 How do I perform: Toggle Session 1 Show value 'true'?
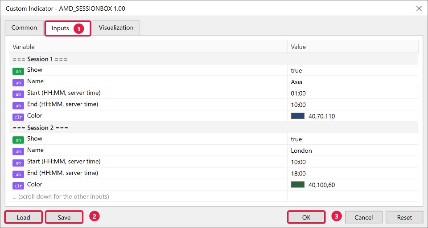point(296,71)
